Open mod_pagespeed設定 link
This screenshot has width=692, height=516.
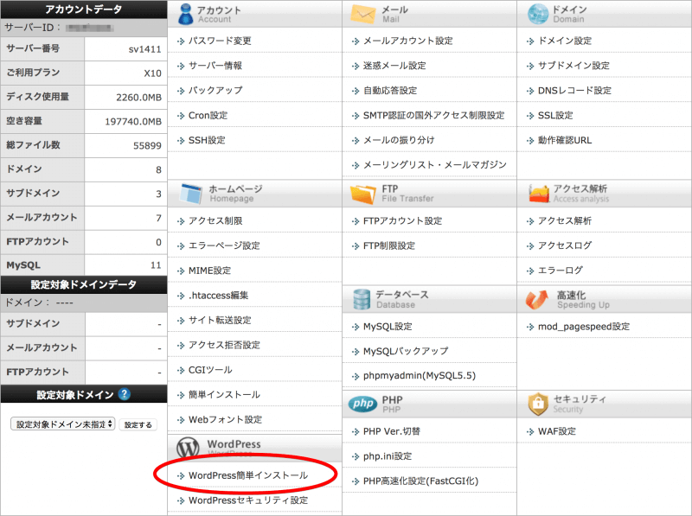click(x=584, y=327)
